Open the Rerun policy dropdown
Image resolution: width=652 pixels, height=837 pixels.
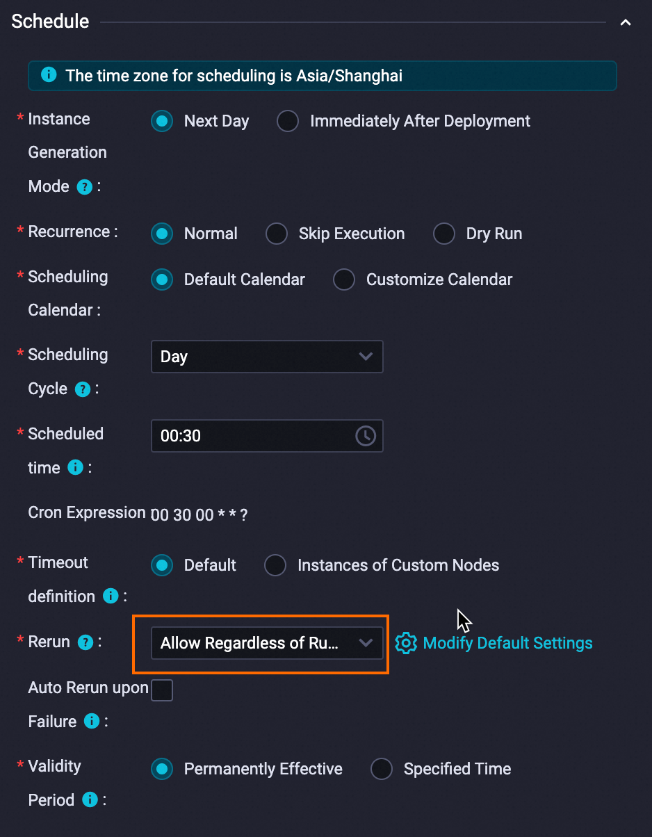coord(267,643)
